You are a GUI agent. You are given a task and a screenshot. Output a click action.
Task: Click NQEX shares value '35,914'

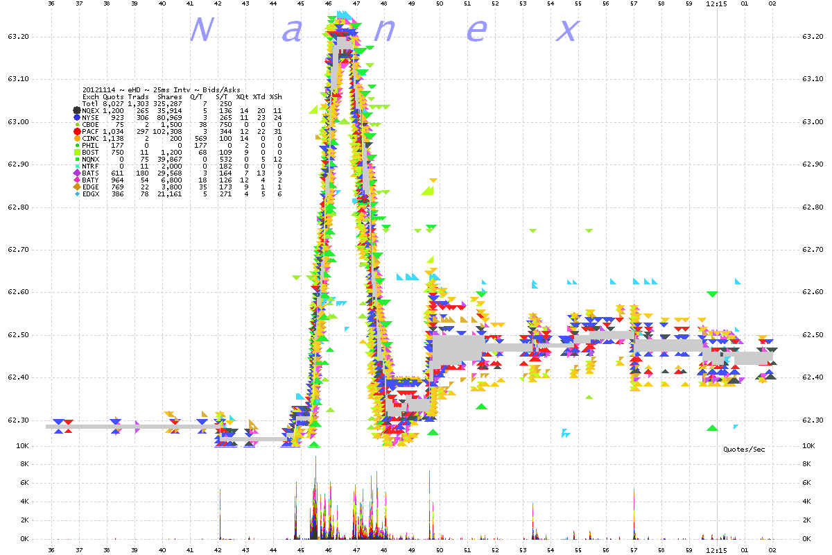click(x=170, y=111)
